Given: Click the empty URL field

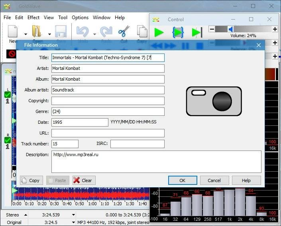Looking at the screenshot, I should tap(108, 133).
